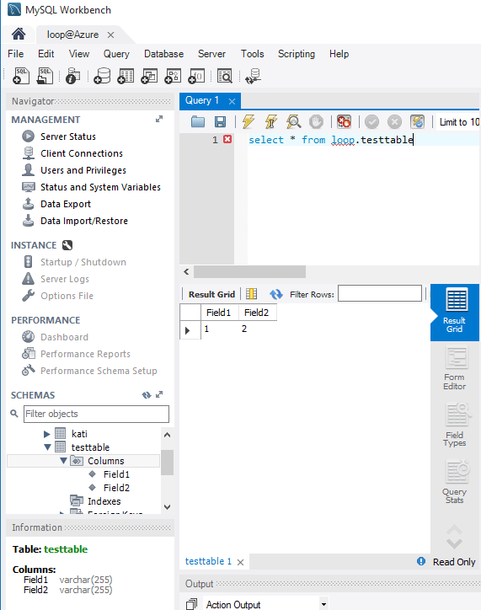Select Field1 column in schema tree
The width and height of the screenshot is (481, 610).
[x=116, y=474]
